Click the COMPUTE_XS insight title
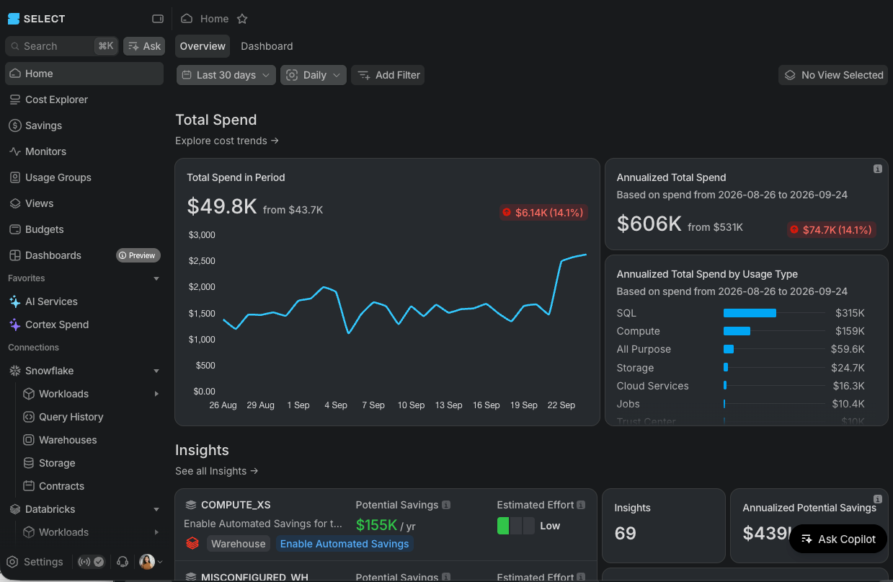893x582 pixels. pos(236,505)
